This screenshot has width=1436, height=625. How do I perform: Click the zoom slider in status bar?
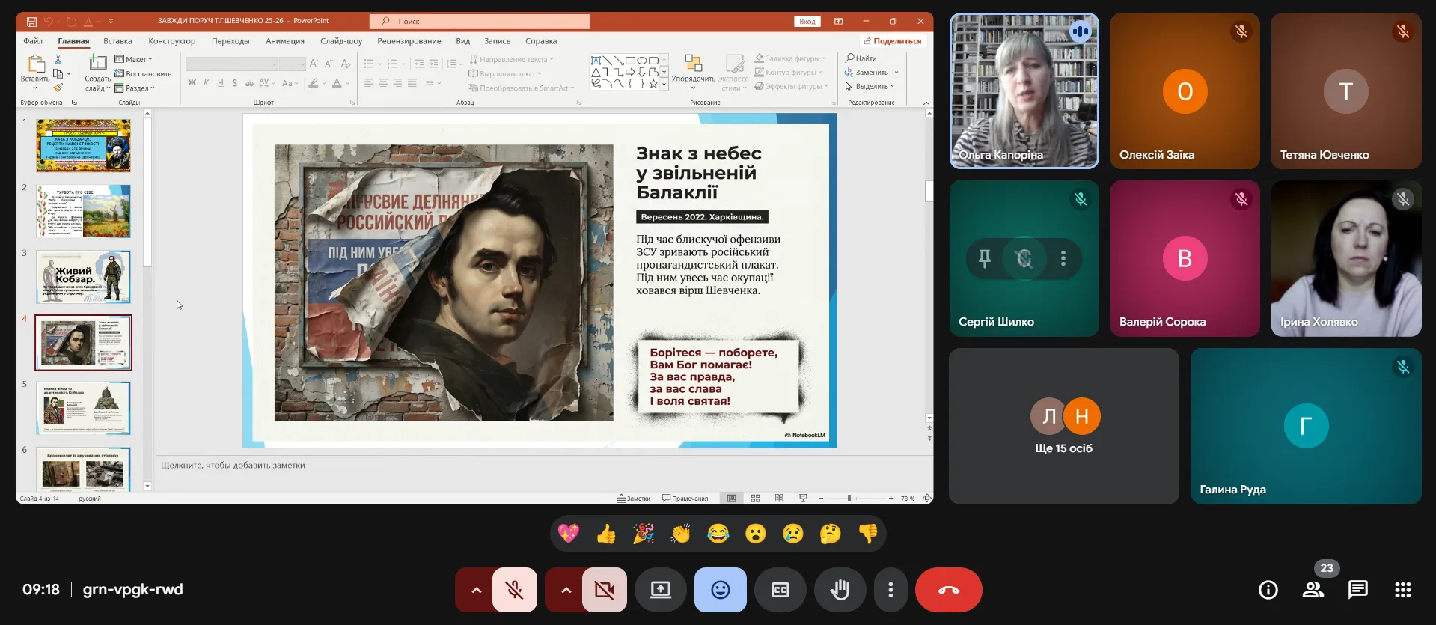[x=849, y=498]
